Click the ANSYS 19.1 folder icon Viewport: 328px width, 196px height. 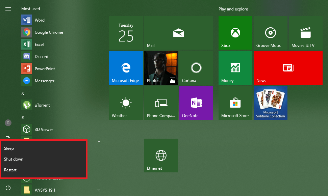[27, 190]
